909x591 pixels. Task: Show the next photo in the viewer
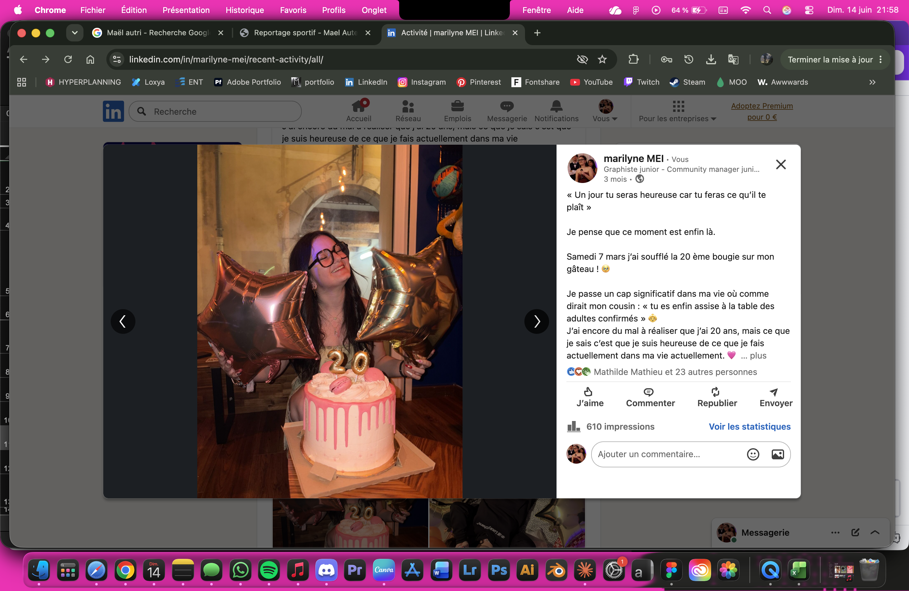(537, 321)
